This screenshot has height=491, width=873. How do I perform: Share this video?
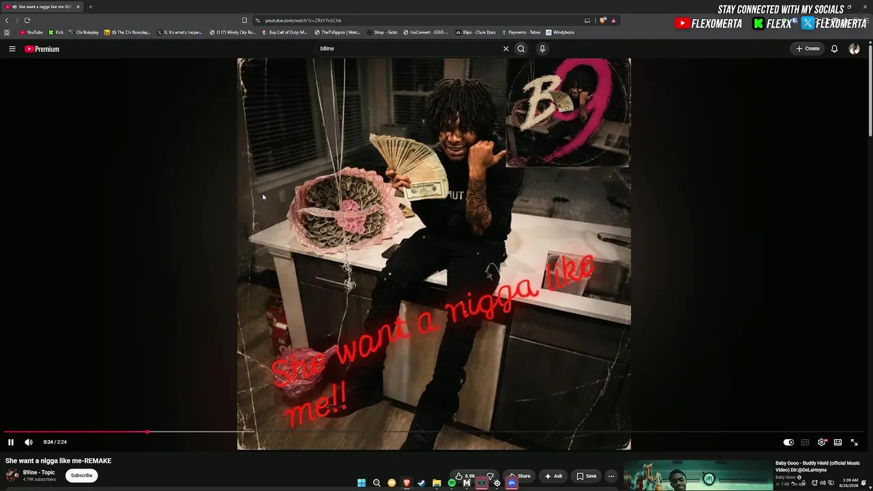coord(519,476)
